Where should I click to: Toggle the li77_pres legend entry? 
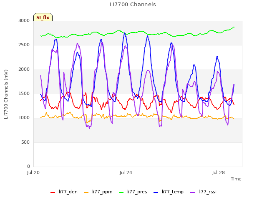click(x=133, y=192)
